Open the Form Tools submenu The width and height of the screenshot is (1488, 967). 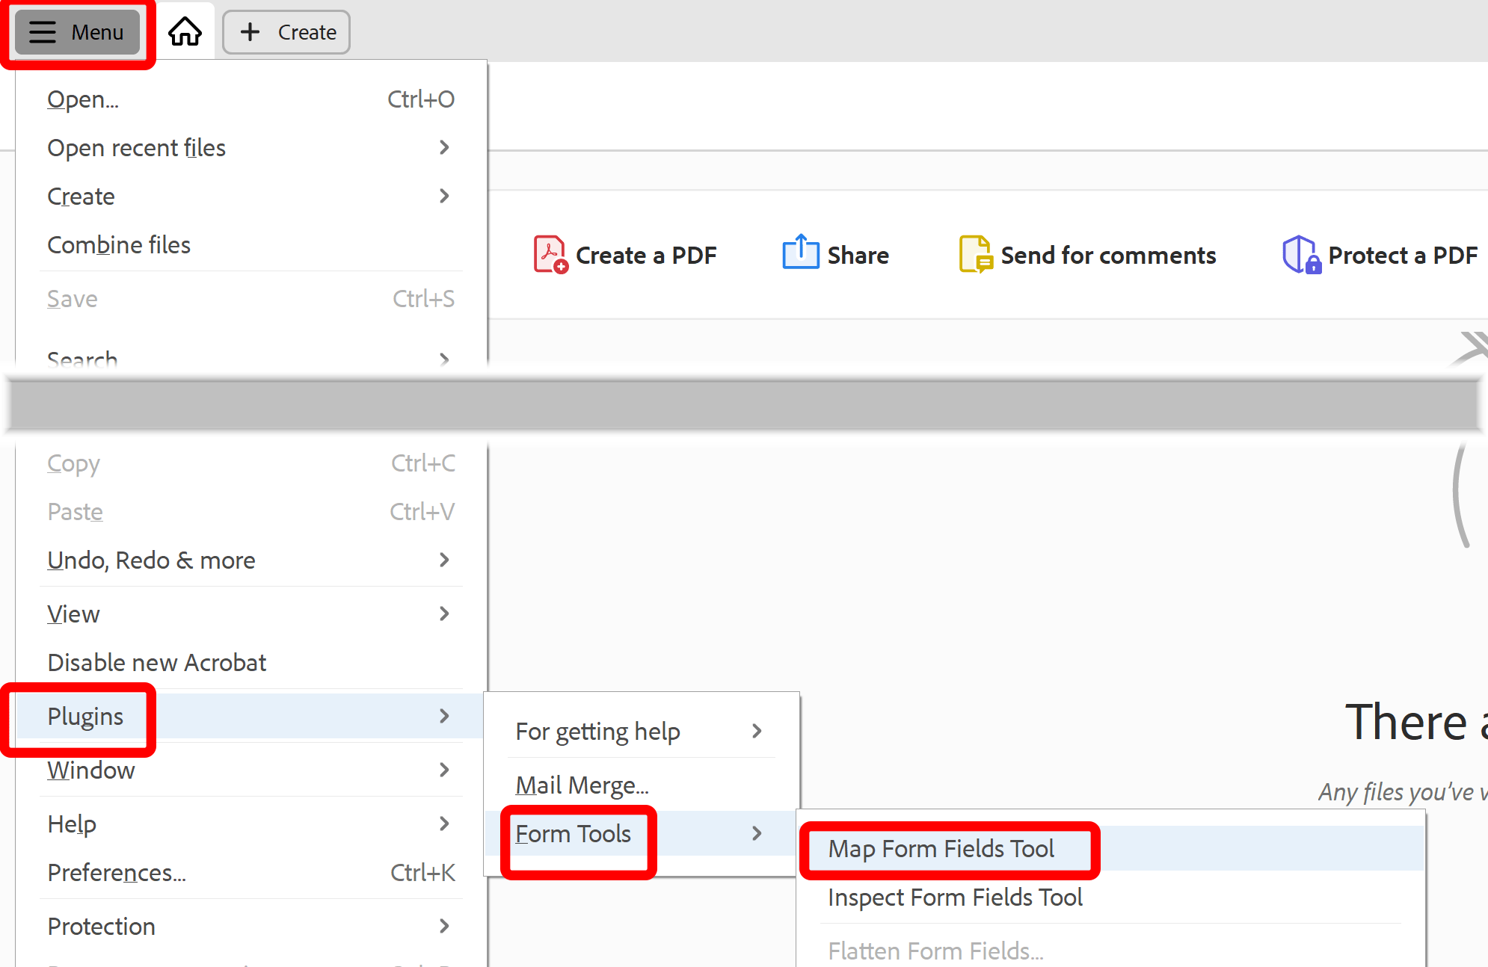point(642,834)
